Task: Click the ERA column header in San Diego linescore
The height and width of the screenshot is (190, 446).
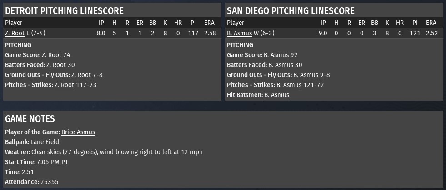Action: pyautogui.click(x=431, y=23)
